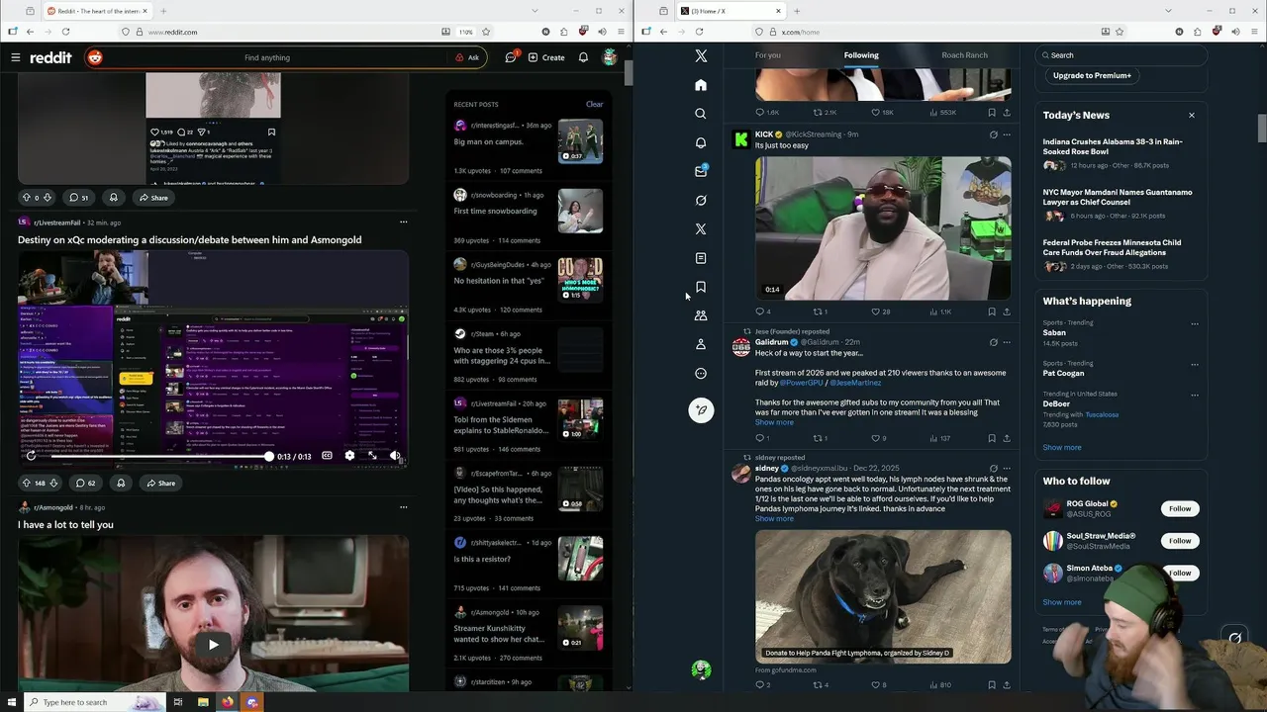1267x712 pixels.
Task: Open more options for Saban trend
Action: [x=1195, y=323]
